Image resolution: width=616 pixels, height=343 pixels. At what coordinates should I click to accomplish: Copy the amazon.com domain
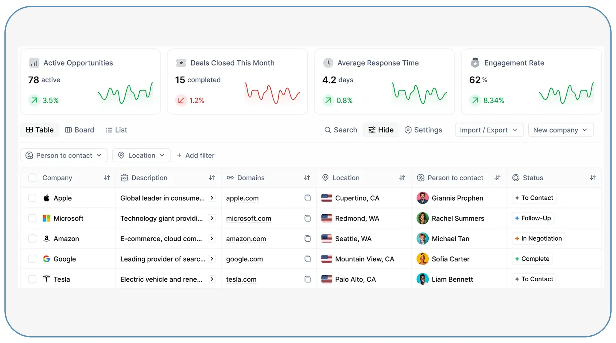308,238
